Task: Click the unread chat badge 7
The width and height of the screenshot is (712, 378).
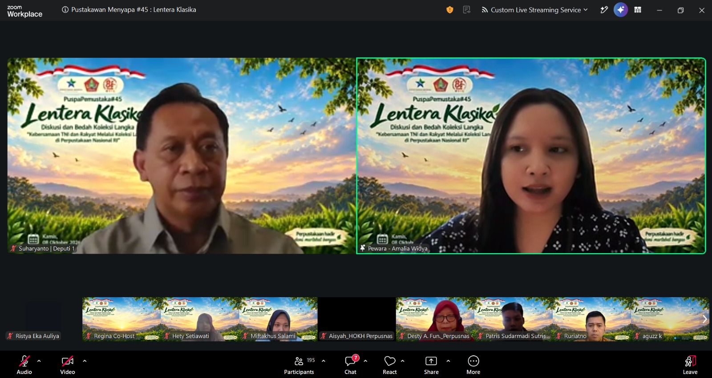Action: 356,358
